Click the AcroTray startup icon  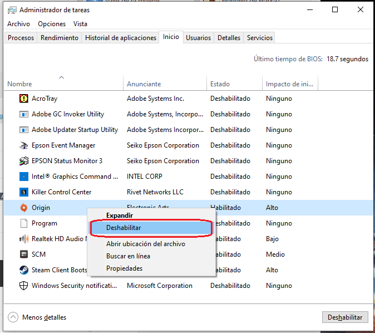pos(24,99)
